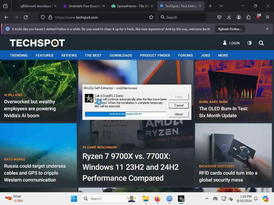Open clock showing 1:55 PM
Screen dimensions: 274x205
click(x=244, y=199)
